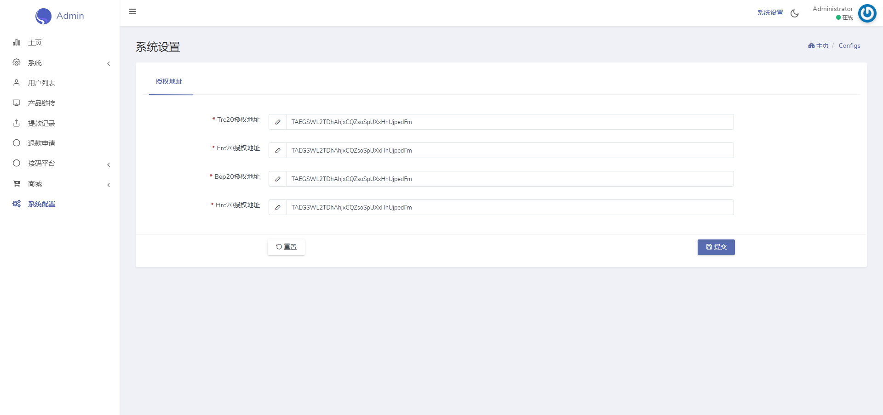Focus the Trc20授权地址 input field

click(510, 122)
